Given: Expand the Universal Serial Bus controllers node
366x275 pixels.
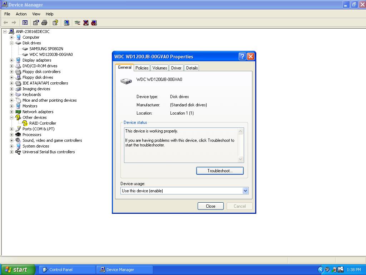Looking at the screenshot, I should click(x=11, y=152).
